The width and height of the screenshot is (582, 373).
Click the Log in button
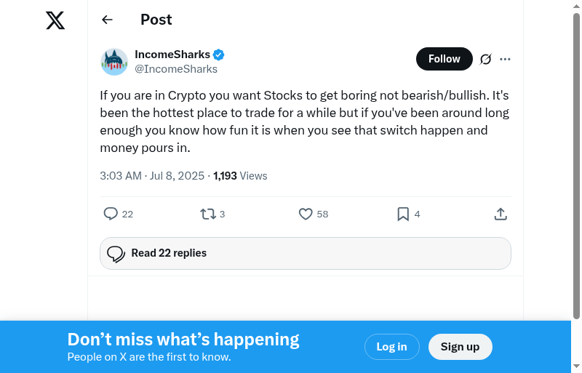(x=391, y=347)
